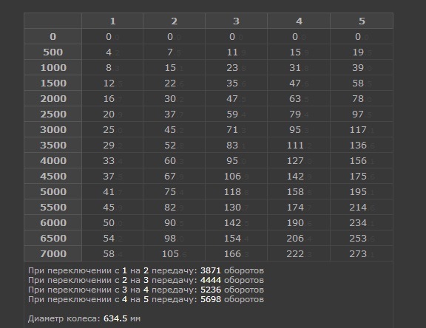The image size is (426, 328).
Task: Click the 5236 shift RPM value
Action: (x=211, y=290)
